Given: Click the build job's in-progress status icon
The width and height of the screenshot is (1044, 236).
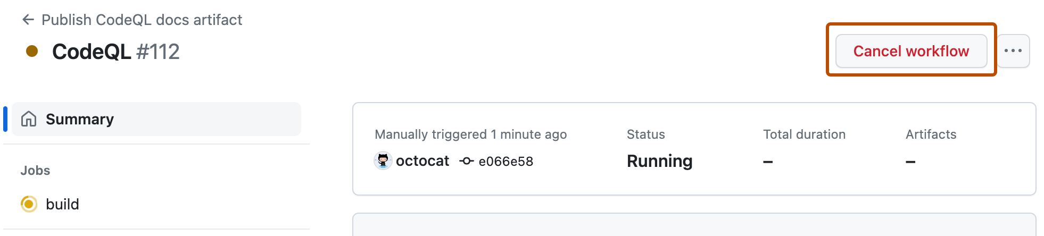Looking at the screenshot, I should 29,204.
